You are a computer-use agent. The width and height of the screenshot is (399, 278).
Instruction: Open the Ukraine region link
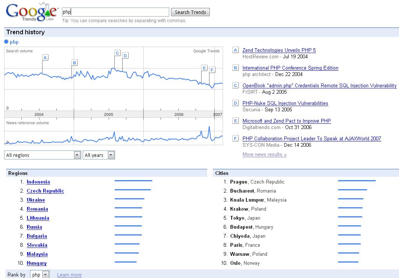coord(36,200)
